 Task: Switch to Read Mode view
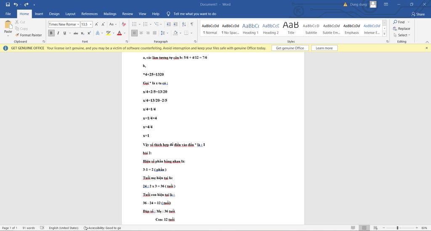(x=353, y=228)
